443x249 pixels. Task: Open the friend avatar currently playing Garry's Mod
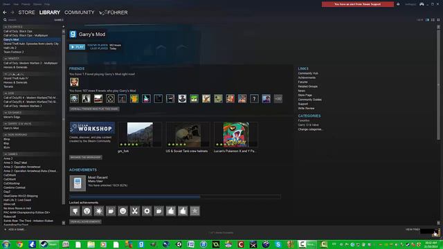[x=74, y=82]
